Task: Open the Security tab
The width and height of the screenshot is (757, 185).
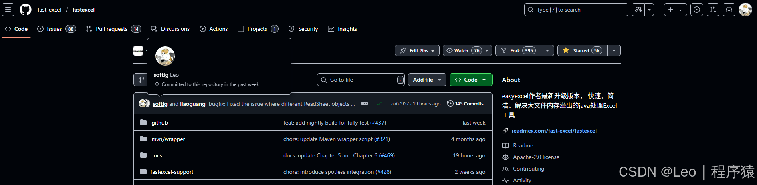Action: pyautogui.click(x=303, y=29)
